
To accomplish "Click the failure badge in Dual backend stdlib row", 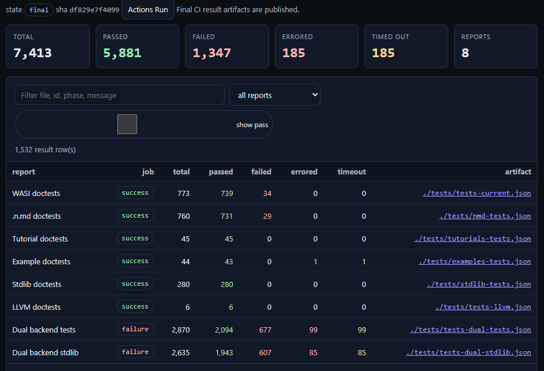I will click(x=135, y=352).
